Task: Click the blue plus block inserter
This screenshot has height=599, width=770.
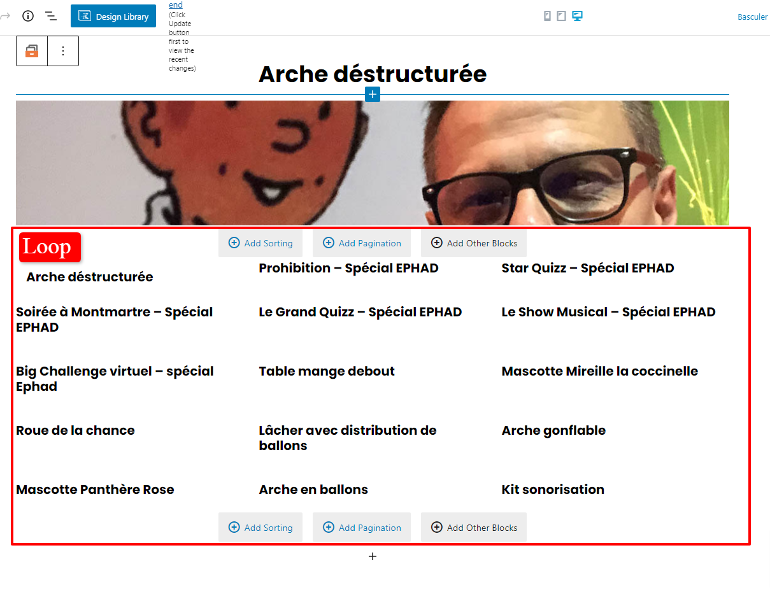Action: click(x=373, y=94)
